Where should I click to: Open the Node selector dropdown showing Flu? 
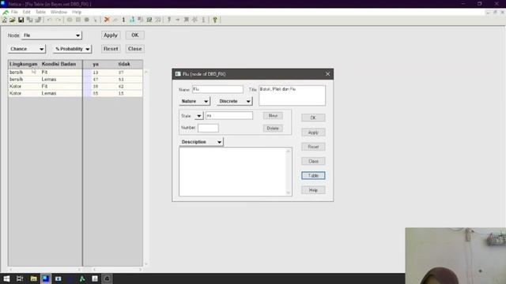coord(51,35)
